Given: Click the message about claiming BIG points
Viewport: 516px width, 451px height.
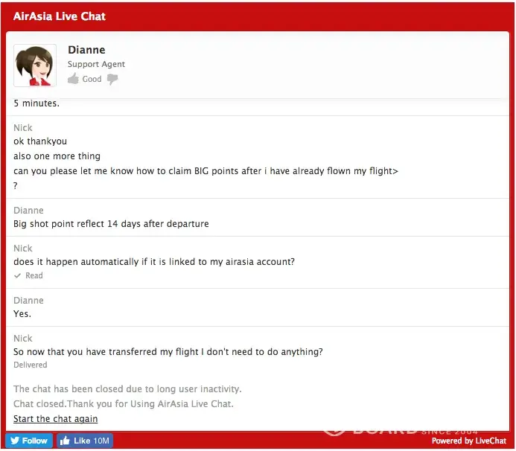Looking at the screenshot, I should coord(206,171).
